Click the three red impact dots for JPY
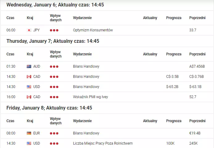Screen dimensions: 214x148 point(54,30)
